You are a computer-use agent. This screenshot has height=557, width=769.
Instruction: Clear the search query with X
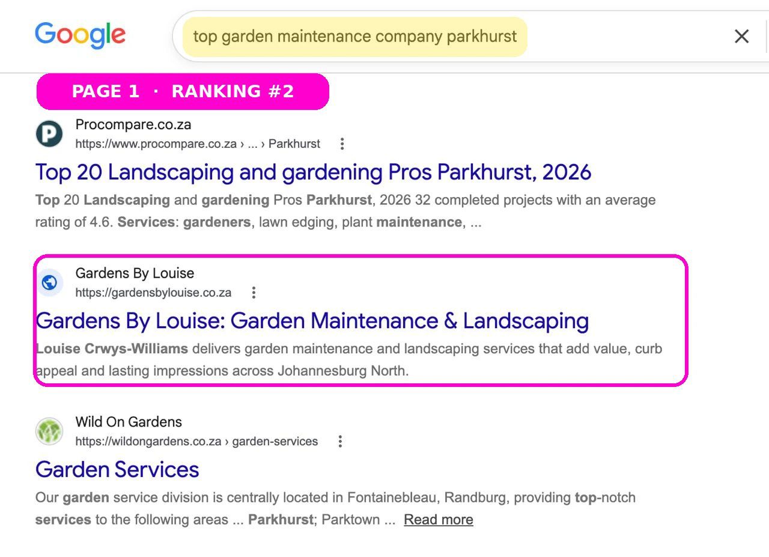tap(741, 37)
